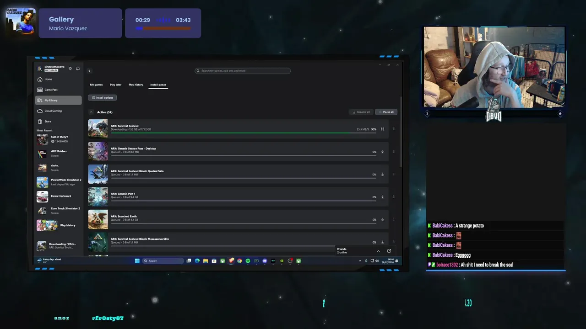Show hidden system tray icons
This screenshot has height=329, width=586.
coord(360,261)
